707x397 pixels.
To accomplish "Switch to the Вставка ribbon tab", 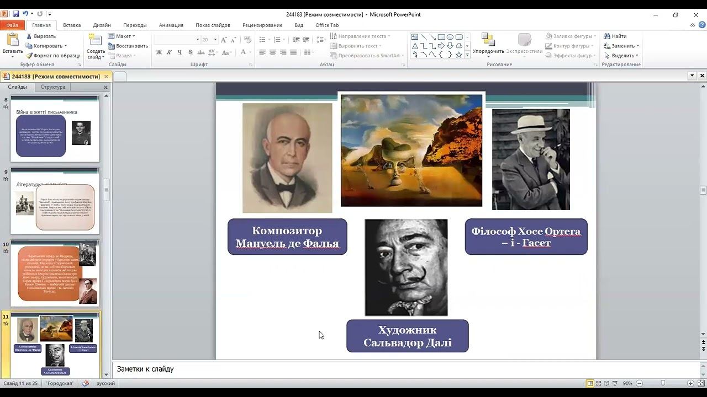I will tap(72, 25).
